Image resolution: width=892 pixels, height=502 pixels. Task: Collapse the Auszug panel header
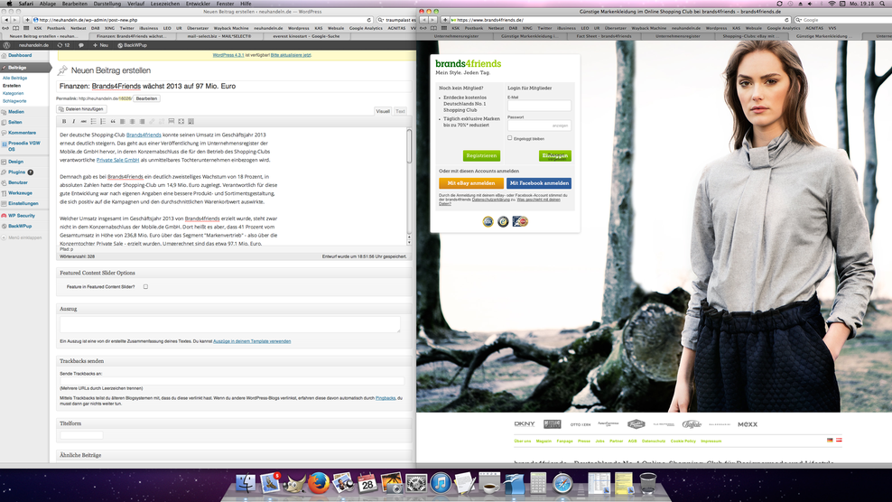235,309
